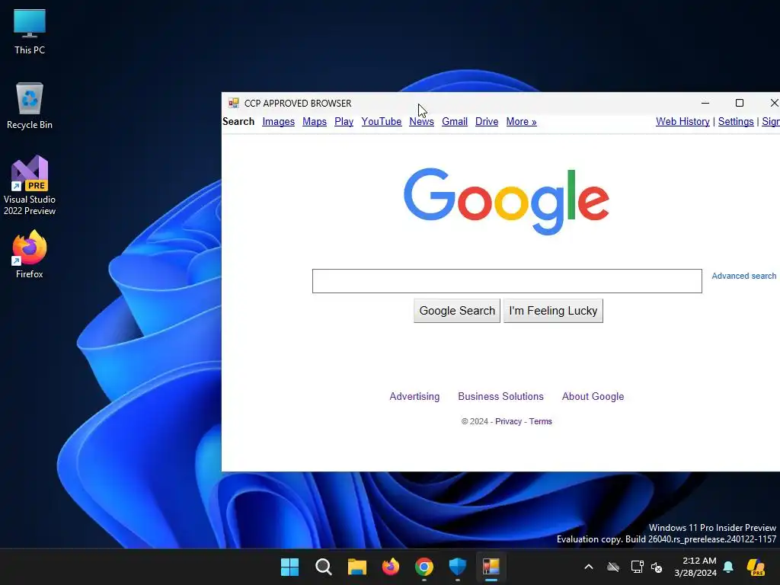Open the Advertising link
The image size is (780, 585).
point(414,396)
